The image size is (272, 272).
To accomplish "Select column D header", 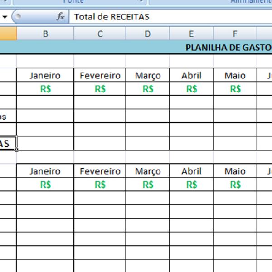I will pos(148,34).
